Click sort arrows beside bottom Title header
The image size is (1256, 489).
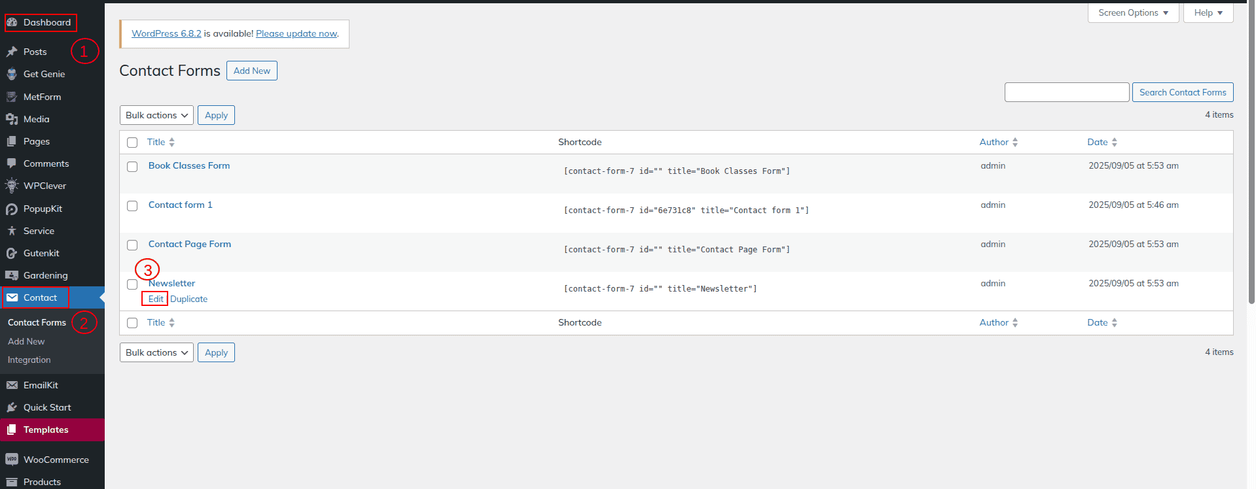171,322
